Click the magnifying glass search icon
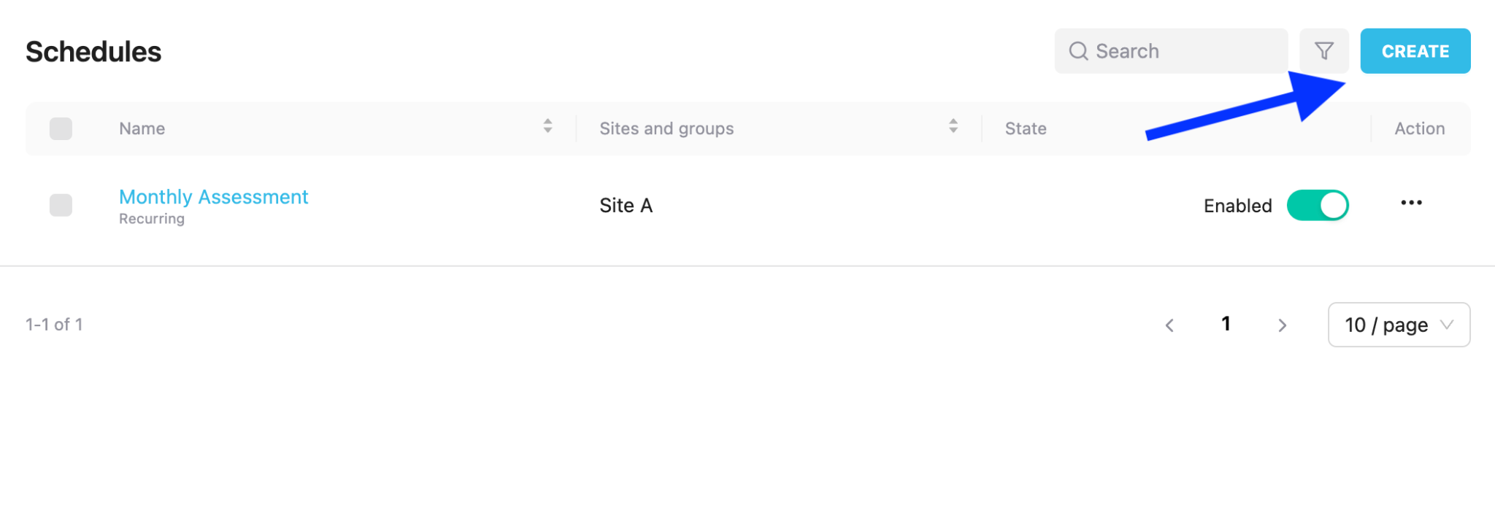1495x526 pixels. tap(1078, 51)
